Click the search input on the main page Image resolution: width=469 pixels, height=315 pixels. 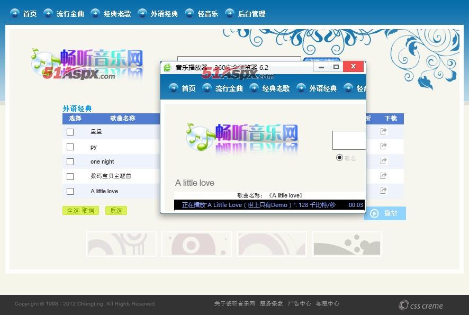click(x=239, y=59)
